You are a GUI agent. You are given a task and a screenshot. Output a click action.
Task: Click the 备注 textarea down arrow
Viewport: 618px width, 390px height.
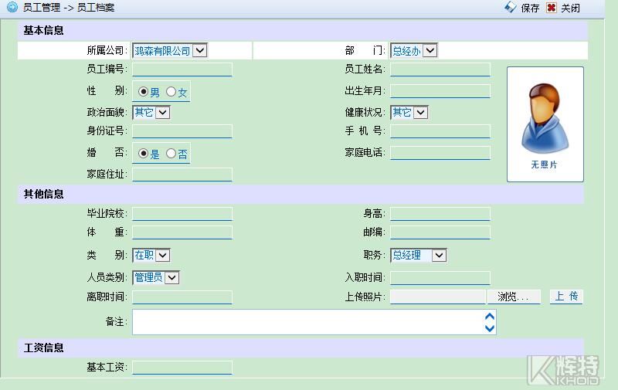489,328
